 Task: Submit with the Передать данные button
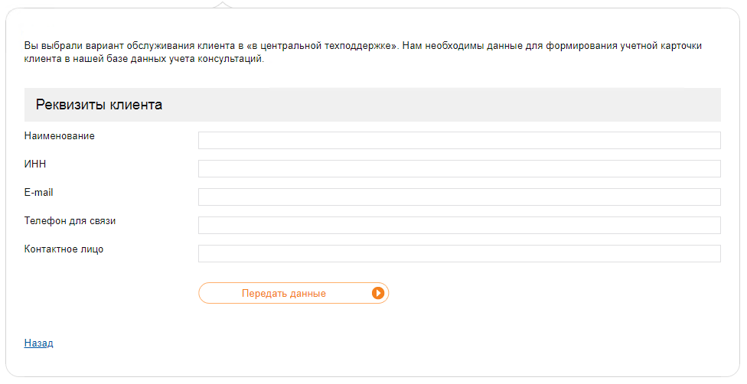293,293
